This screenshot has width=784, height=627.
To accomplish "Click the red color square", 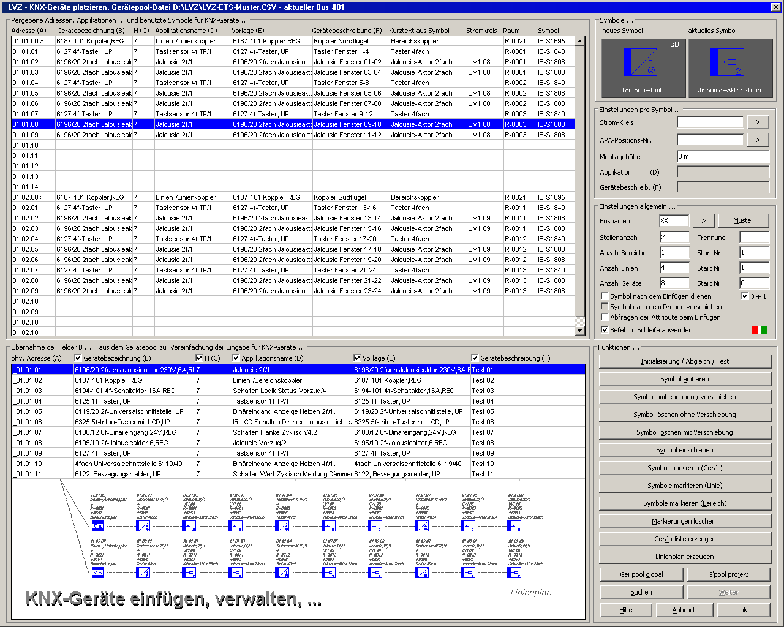I will click(x=755, y=330).
